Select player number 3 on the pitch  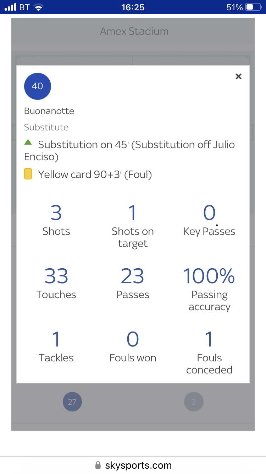click(194, 402)
